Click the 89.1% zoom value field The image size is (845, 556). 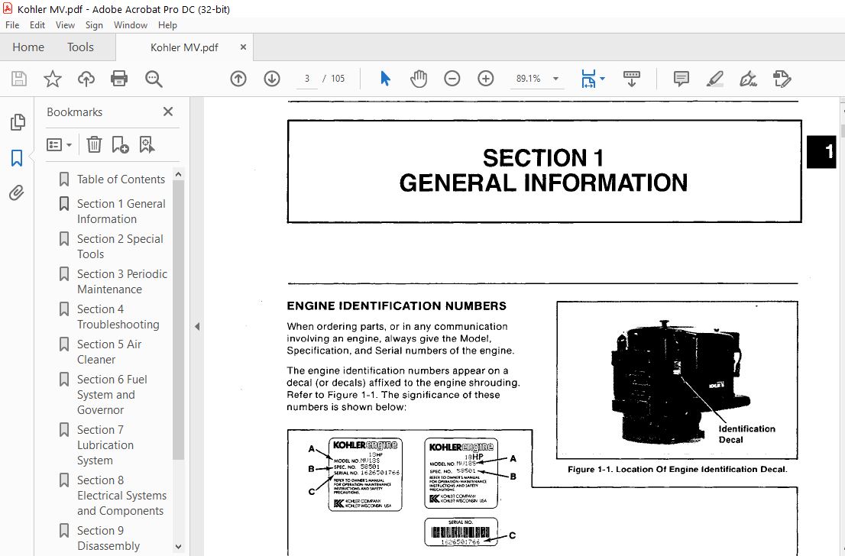[528, 79]
